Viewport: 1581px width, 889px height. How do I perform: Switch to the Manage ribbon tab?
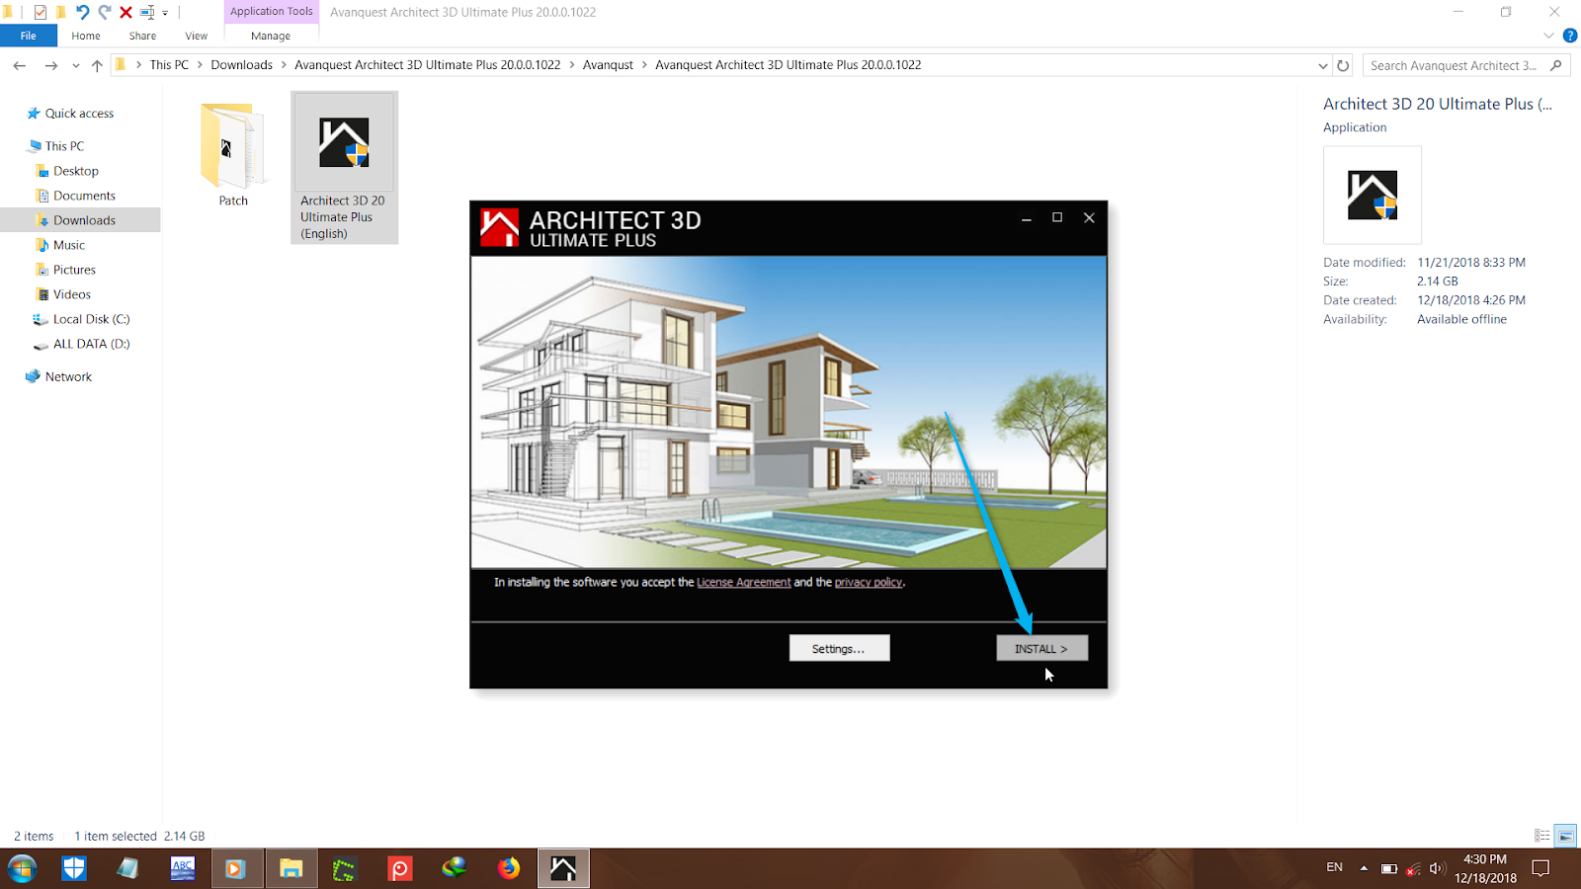(x=269, y=35)
